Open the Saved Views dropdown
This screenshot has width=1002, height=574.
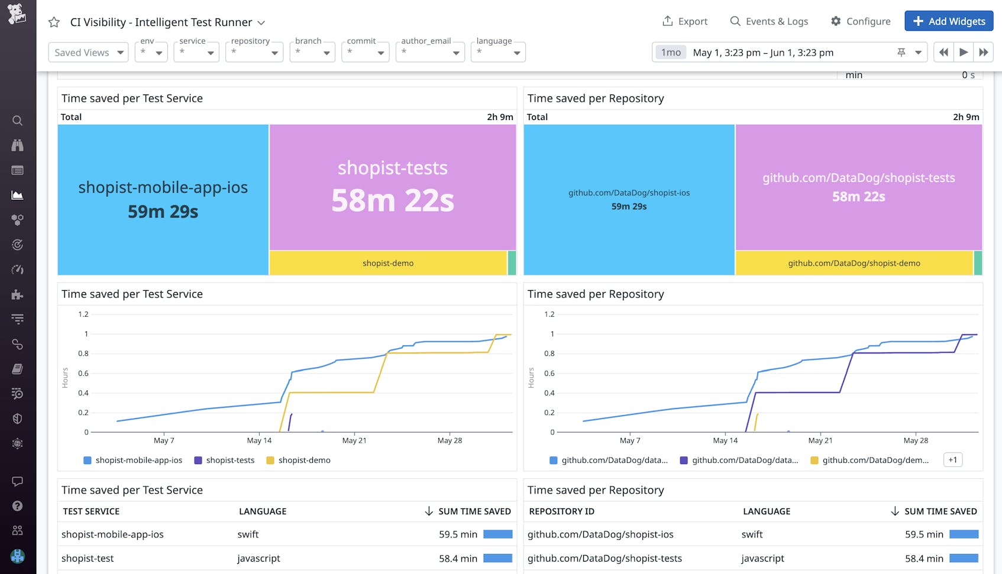(88, 52)
